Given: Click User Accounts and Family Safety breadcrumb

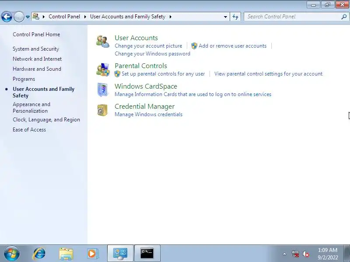Looking at the screenshot, I should (128, 17).
